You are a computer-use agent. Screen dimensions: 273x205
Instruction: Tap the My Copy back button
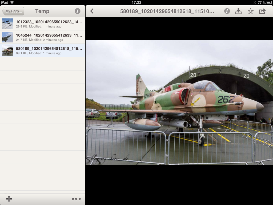(x=13, y=11)
